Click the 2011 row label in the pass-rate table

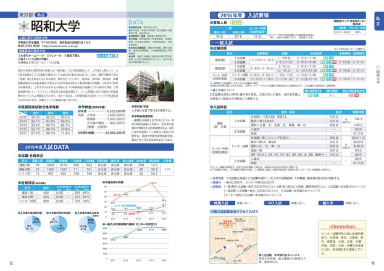pyautogui.click(x=23, y=133)
